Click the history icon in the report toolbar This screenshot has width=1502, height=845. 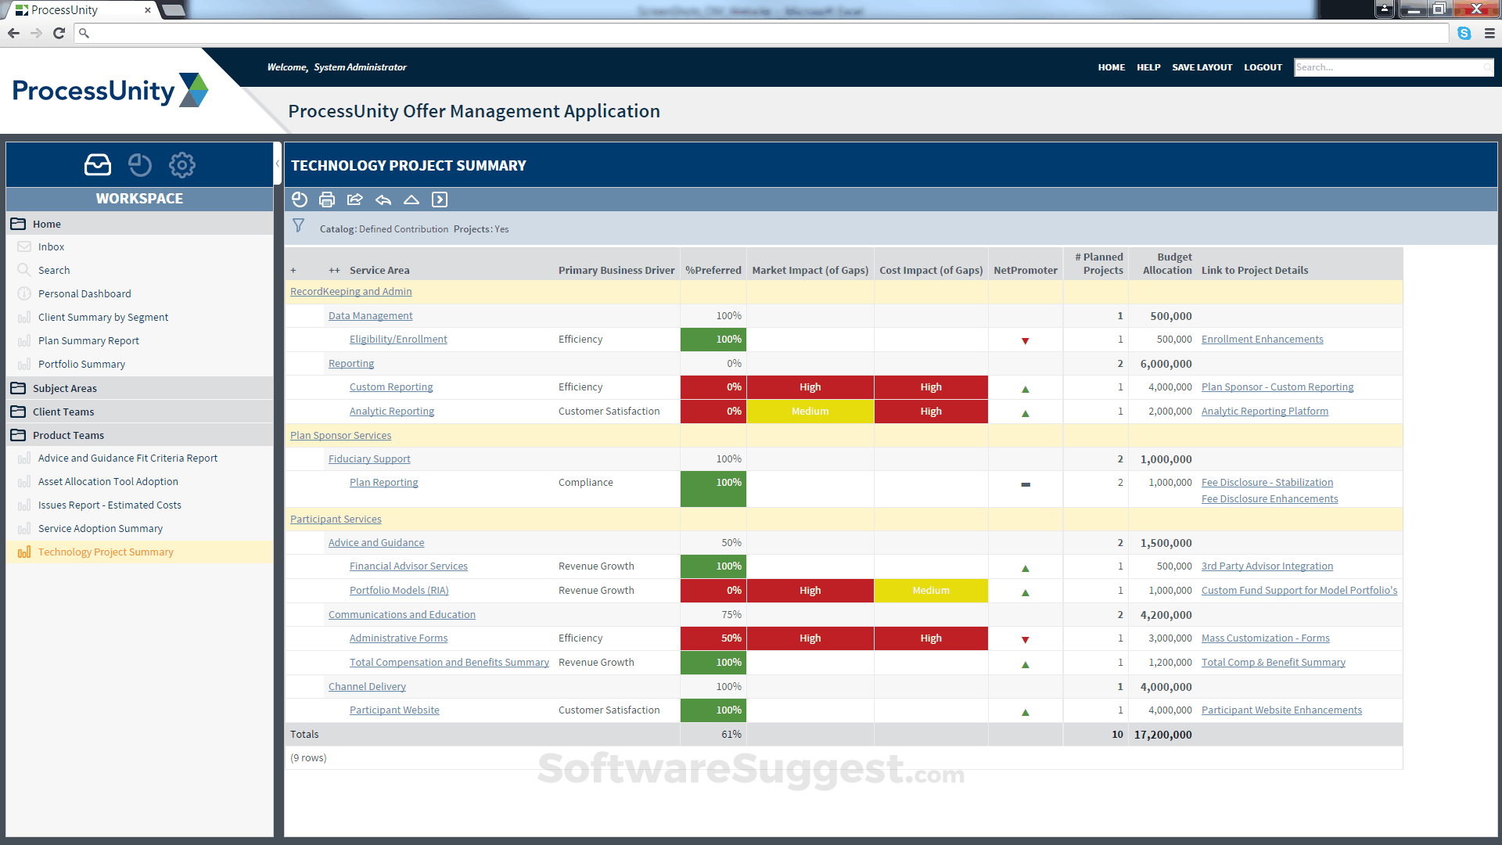[300, 200]
